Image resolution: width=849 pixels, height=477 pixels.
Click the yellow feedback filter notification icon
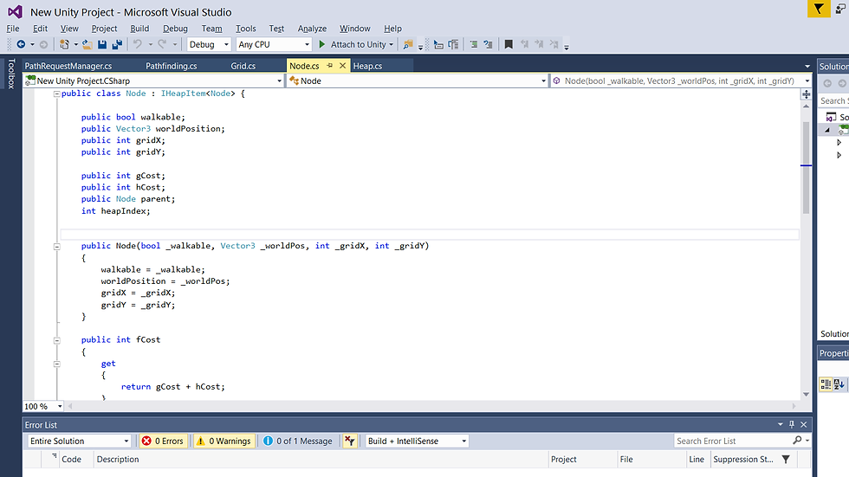tap(819, 9)
